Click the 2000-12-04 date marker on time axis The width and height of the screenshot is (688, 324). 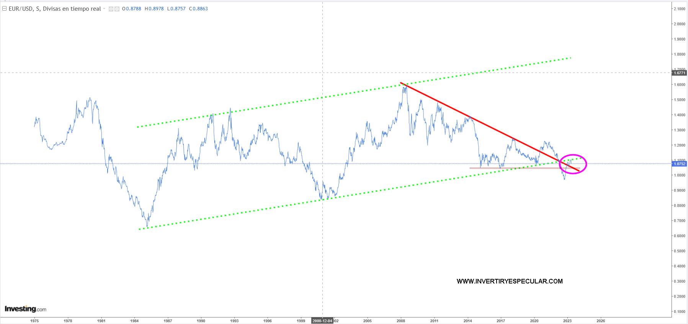[322, 321]
